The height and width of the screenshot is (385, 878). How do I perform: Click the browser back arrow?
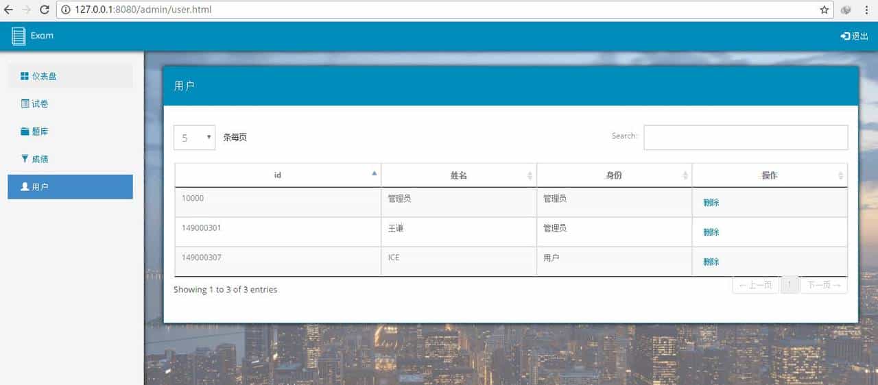pos(9,10)
